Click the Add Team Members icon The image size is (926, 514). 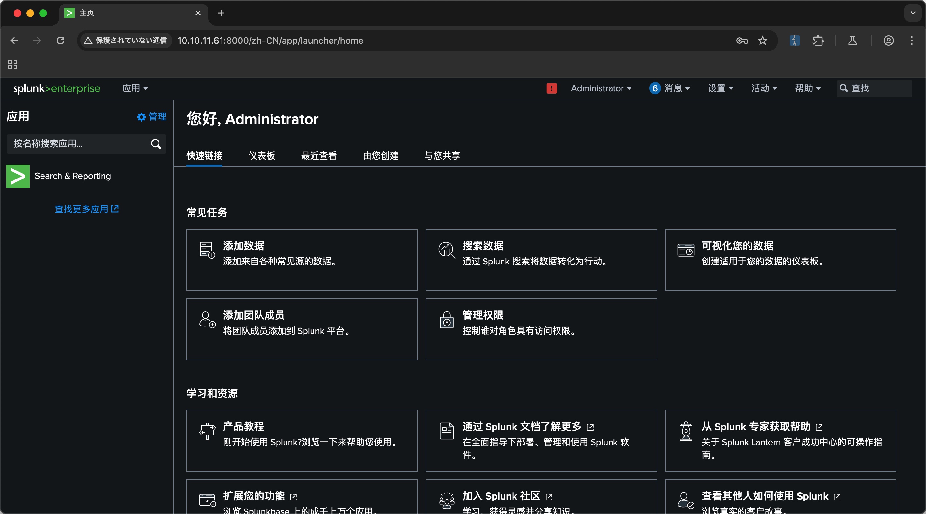(207, 319)
